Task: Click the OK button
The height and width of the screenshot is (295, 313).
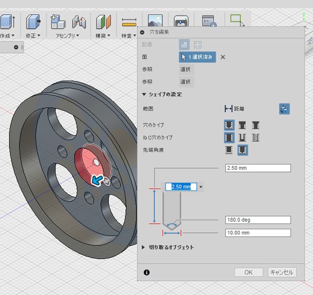Action: coord(248,272)
